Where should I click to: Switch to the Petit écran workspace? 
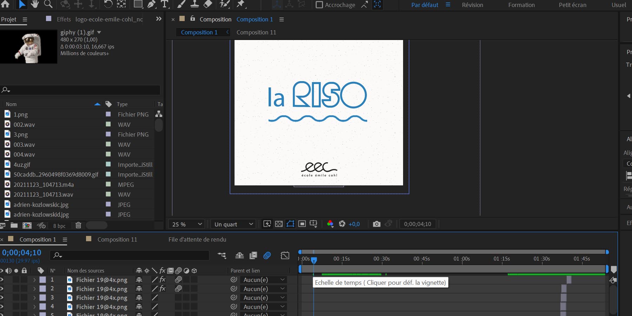(572, 5)
